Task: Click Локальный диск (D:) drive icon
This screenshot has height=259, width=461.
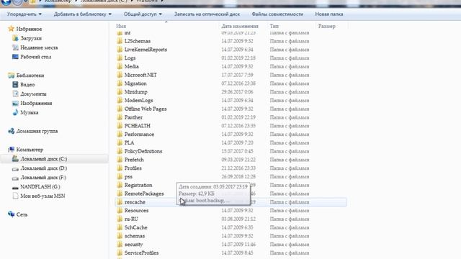Action: [x=15, y=168]
